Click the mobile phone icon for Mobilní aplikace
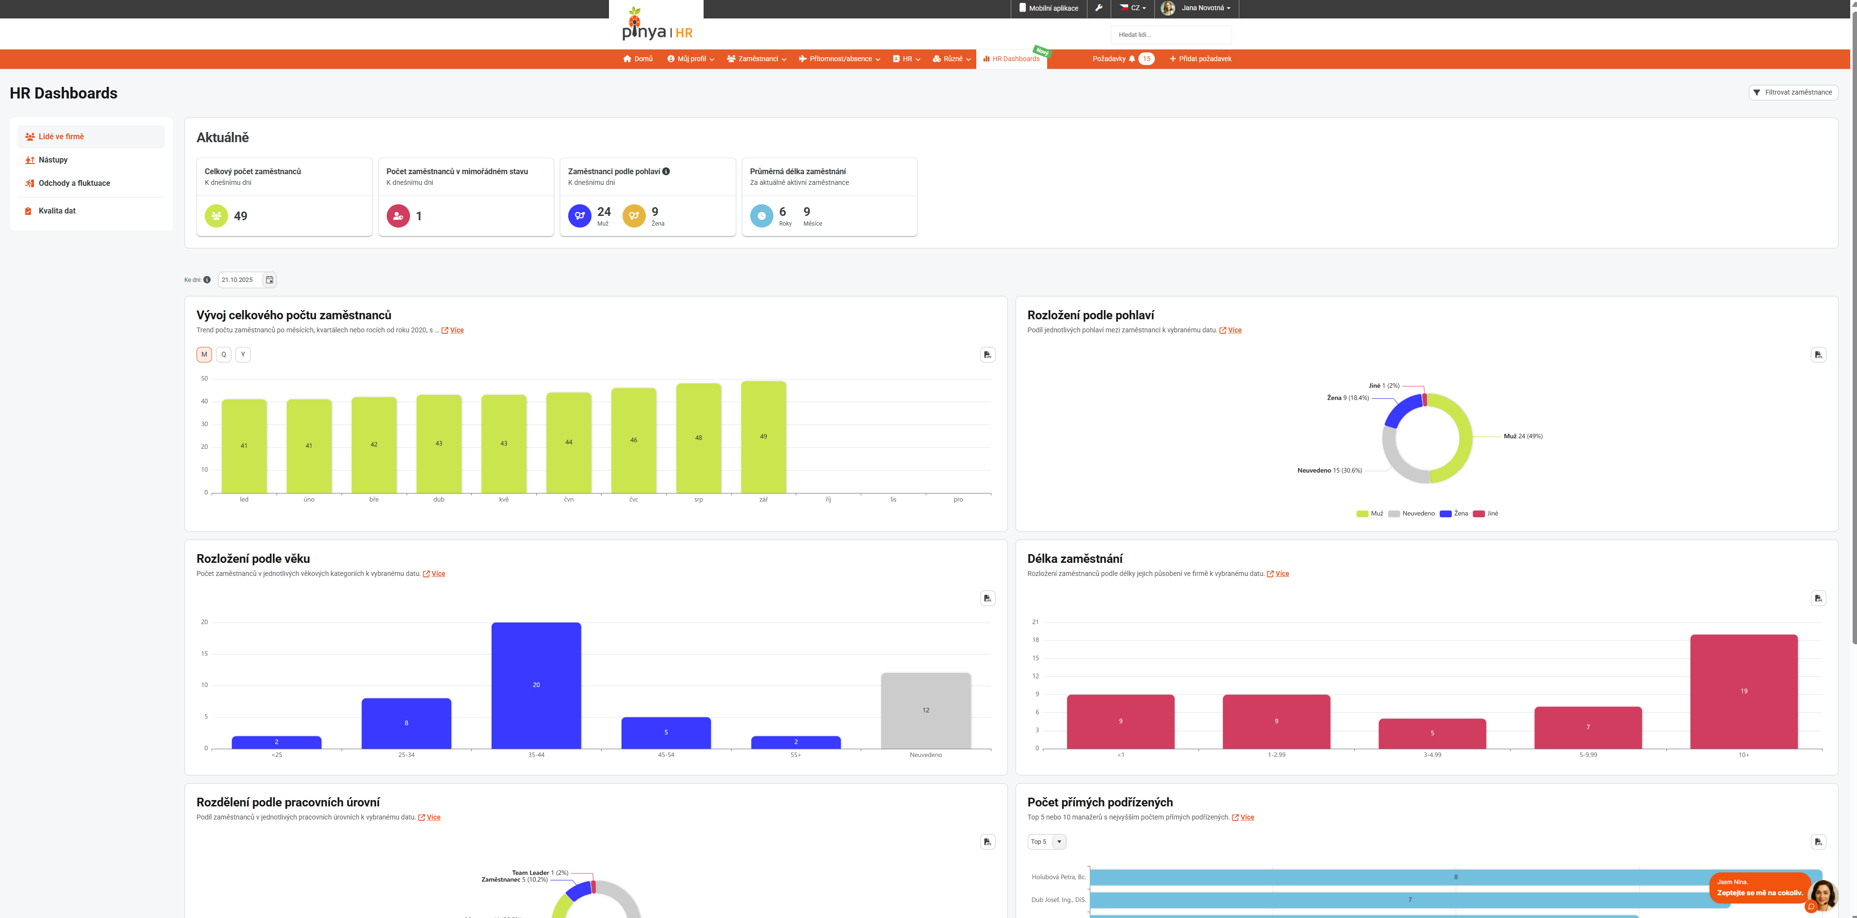This screenshot has width=1857, height=918. coord(1022,8)
